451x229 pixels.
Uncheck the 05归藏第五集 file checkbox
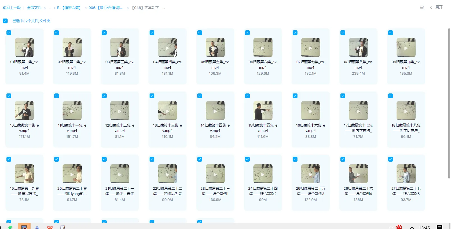pos(200,33)
